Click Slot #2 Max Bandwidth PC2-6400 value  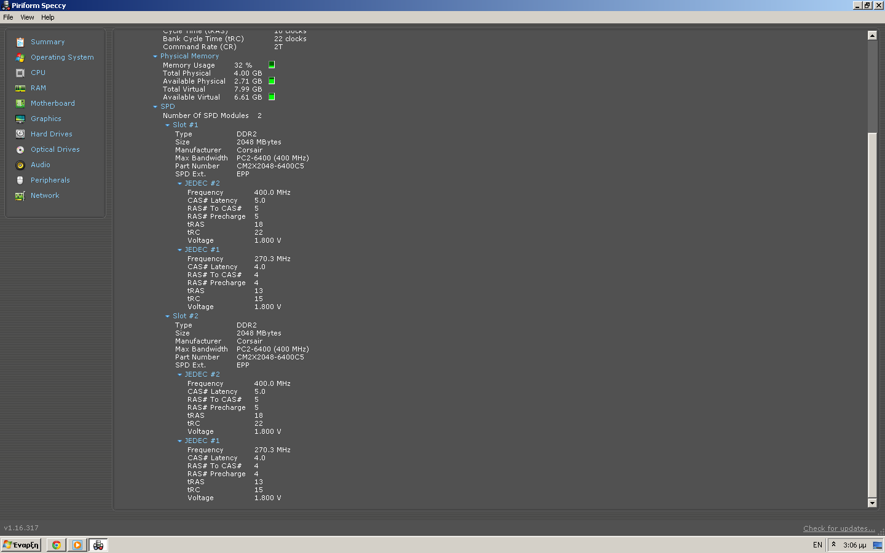pyautogui.click(x=273, y=349)
